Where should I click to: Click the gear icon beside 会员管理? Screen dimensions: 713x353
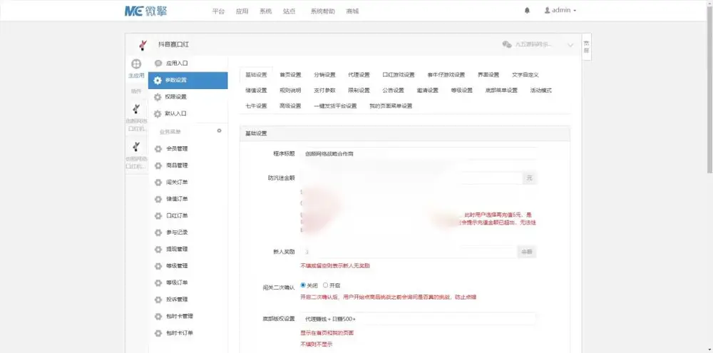point(158,149)
